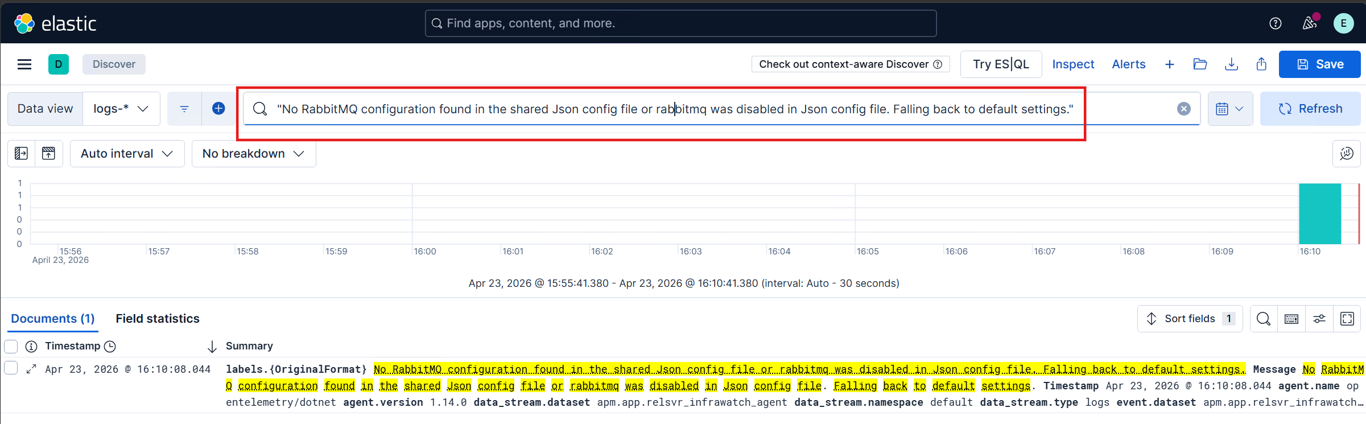Check the select-all header checkbox

tap(11, 346)
